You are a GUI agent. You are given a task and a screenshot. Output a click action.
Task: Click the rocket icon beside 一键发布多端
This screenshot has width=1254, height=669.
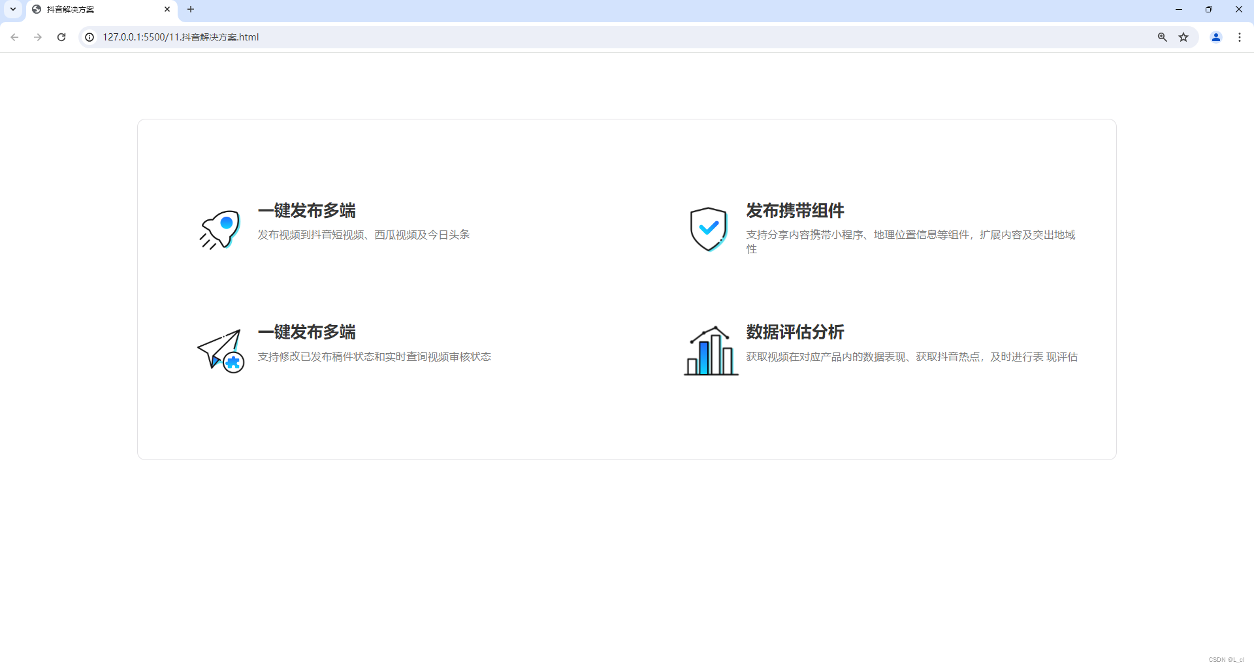[x=220, y=229]
